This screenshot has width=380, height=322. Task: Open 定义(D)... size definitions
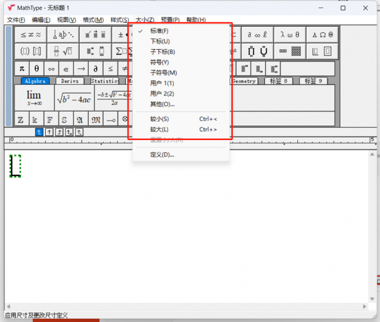[x=181, y=155]
